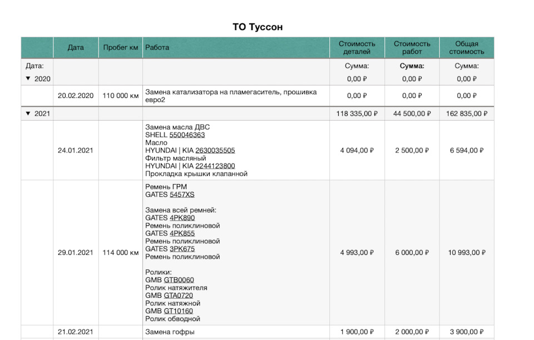Image resolution: width=534 pixels, height=340 pixels.
Task: Select the Работа column header
Action: coord(236,47)
